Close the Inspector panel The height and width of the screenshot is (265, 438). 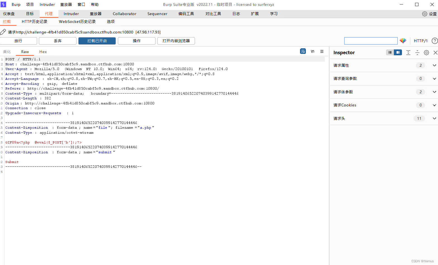[x=435, y=52]
